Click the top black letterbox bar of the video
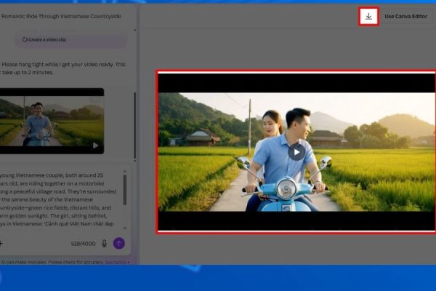The height and width of the screenshot is (291, 436). coord(296,82)
